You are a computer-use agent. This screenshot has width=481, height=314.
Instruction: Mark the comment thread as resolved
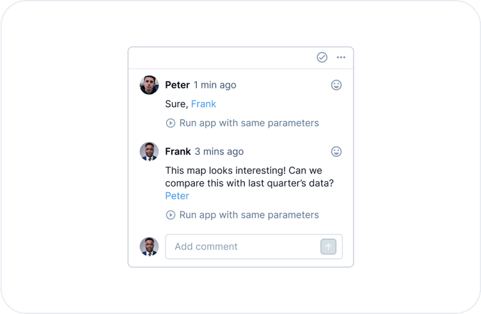click(322, 58)
